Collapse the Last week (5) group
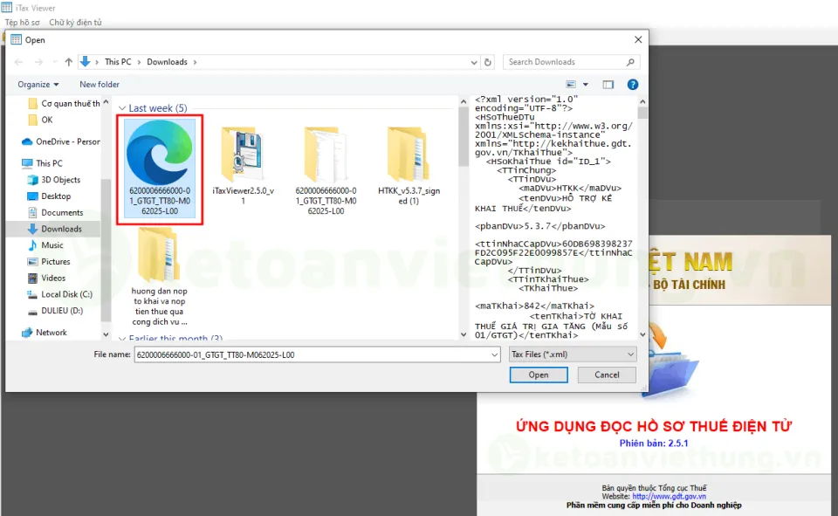The height and width of the screenshot is (516, 838). [122, 108]
